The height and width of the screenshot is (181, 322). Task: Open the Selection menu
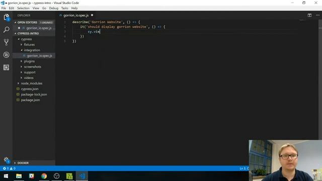click(x=23, y=8)
